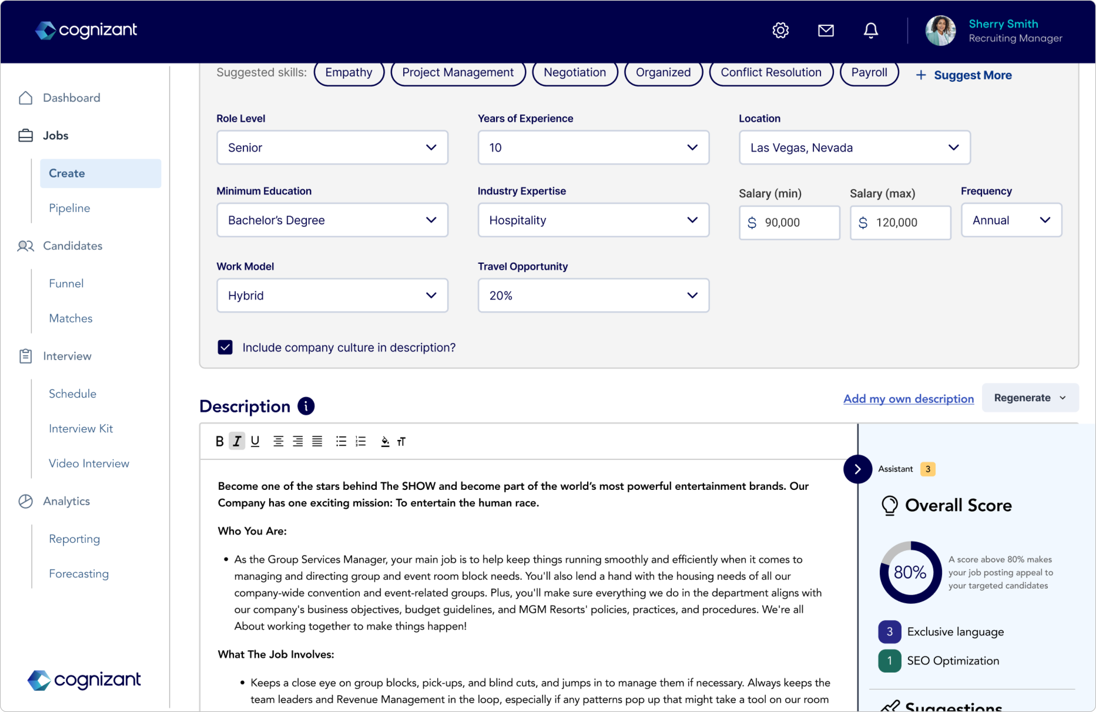The image size is (1096, 712).
Task: Click the Description info icon
Action: (306, 406)
